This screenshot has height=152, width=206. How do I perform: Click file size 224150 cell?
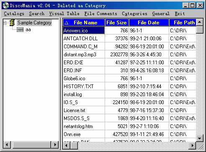click(x=117, y=102)
